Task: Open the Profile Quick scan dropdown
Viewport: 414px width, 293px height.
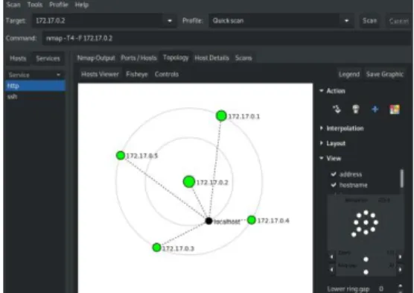Action: tap(281, 21)
